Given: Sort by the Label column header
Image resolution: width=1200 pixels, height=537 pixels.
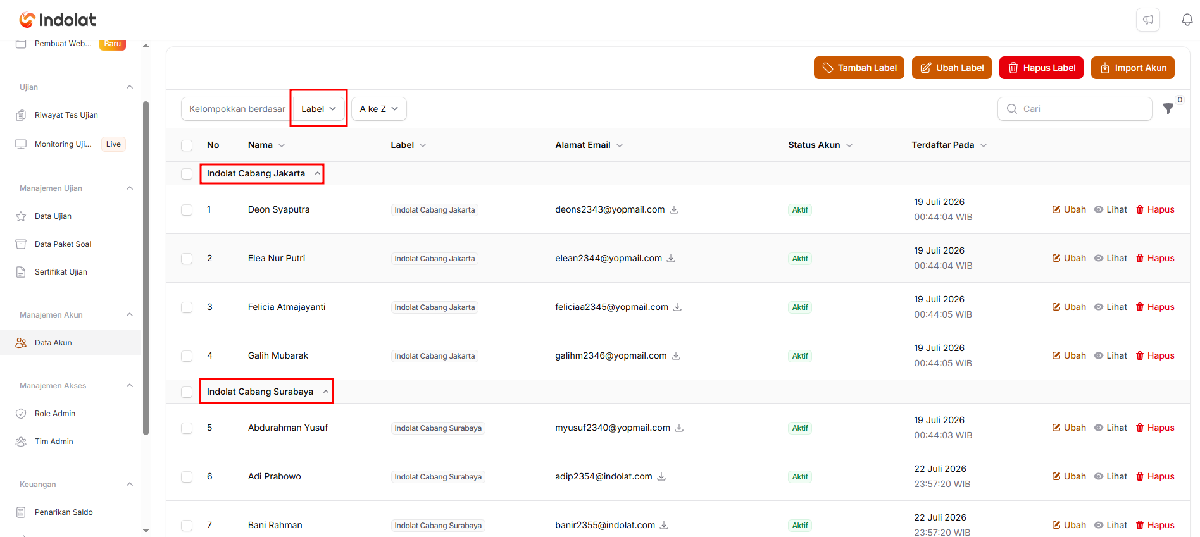Looking at the screenshot, I should coord(408,145).
